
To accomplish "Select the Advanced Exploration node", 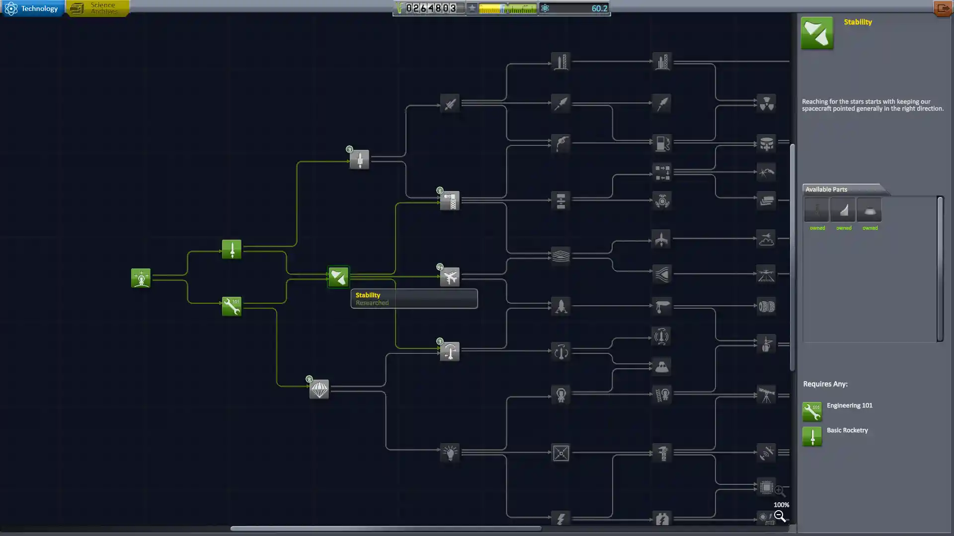I will [x=662, y=395].
